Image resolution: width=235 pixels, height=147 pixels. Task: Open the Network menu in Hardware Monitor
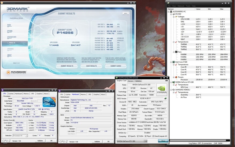coord(181,6)
